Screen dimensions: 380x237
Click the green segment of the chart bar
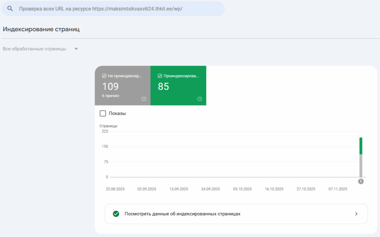pos(361,146)
